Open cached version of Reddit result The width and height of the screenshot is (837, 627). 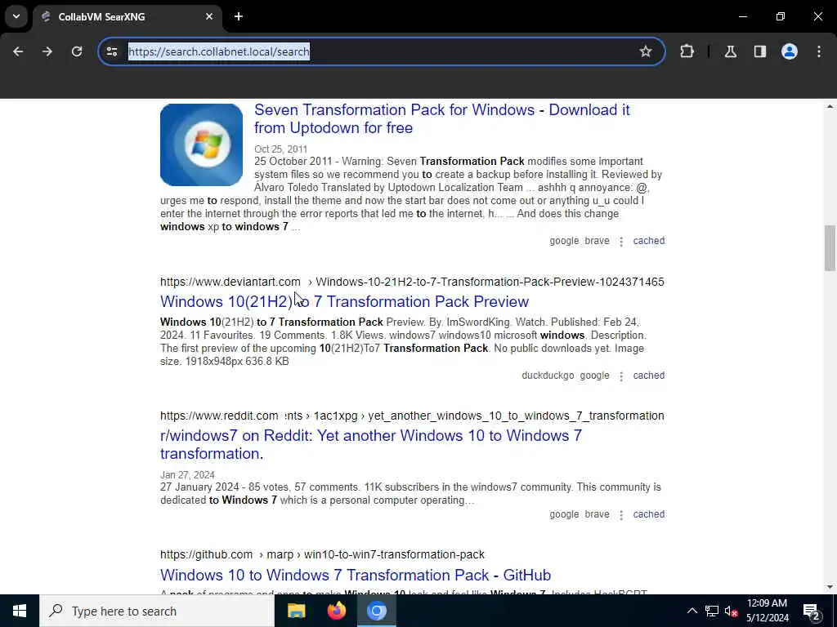tap(648, 514)
